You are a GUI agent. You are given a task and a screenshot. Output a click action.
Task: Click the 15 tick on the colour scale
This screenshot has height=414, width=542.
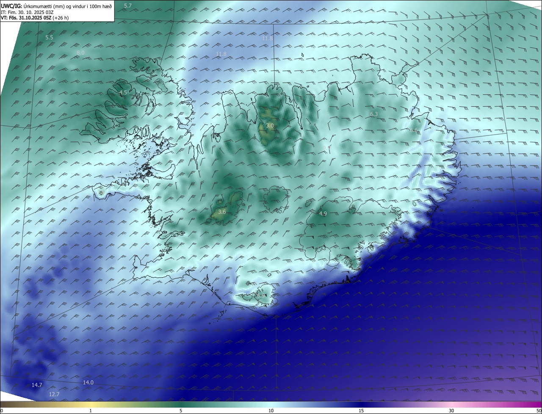click(x=361, y=411)
